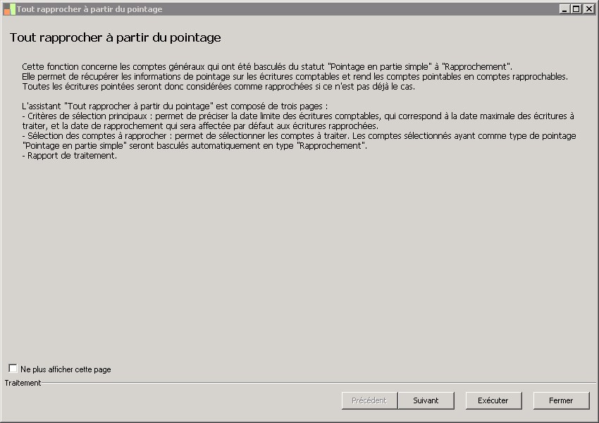Enable the 'Ne plus afficher cette page' checkbox

pos(13,369)
